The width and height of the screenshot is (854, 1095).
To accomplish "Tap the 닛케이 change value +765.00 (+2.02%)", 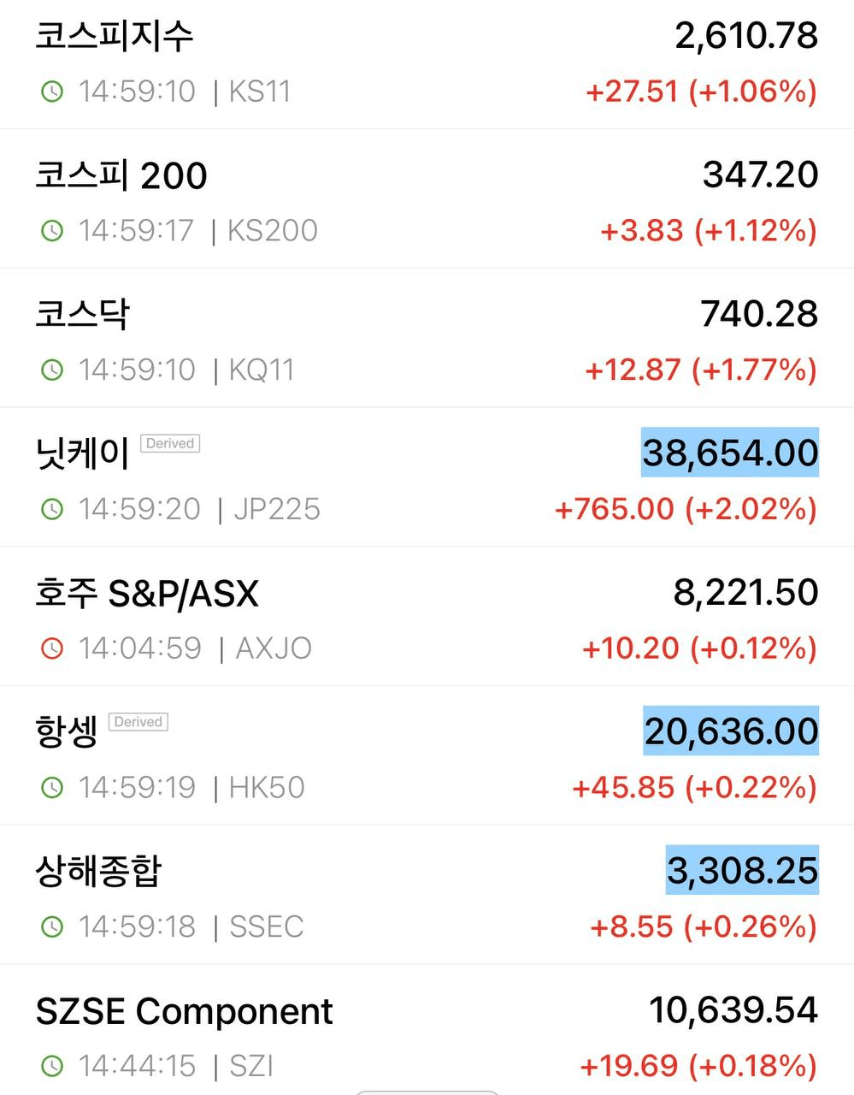I will (686, 509).
